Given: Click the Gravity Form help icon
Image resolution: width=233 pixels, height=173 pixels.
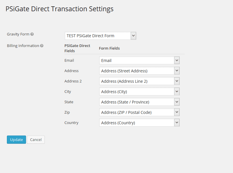Looking at the screenshot, I should click(32, 34).
